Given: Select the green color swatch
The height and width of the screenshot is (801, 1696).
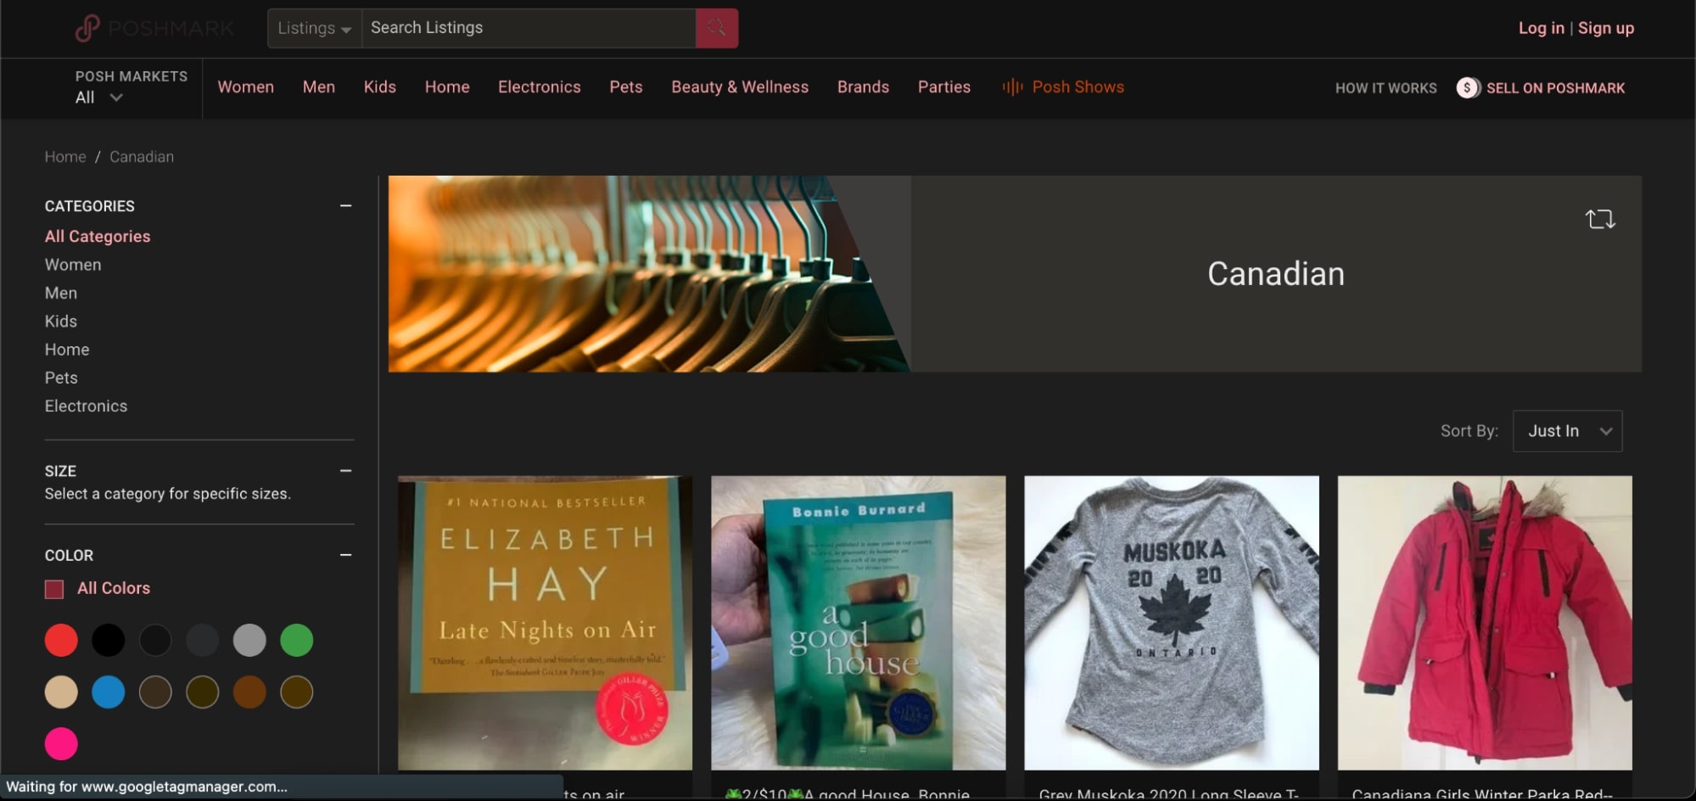Looking at the screenshot, I should (x=297, y=640).
